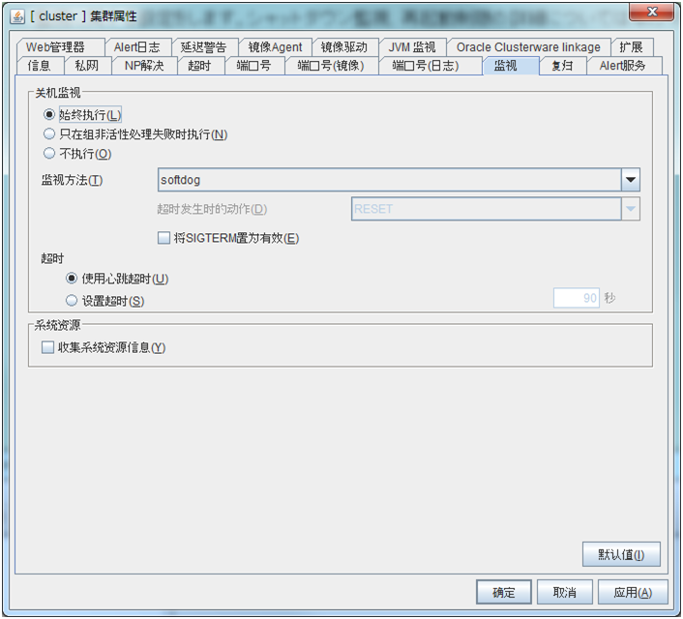Switch to 扩展 tab
The width and height of the screenshot is (683, 619).
pyautogui.click(x=631, y=47)
